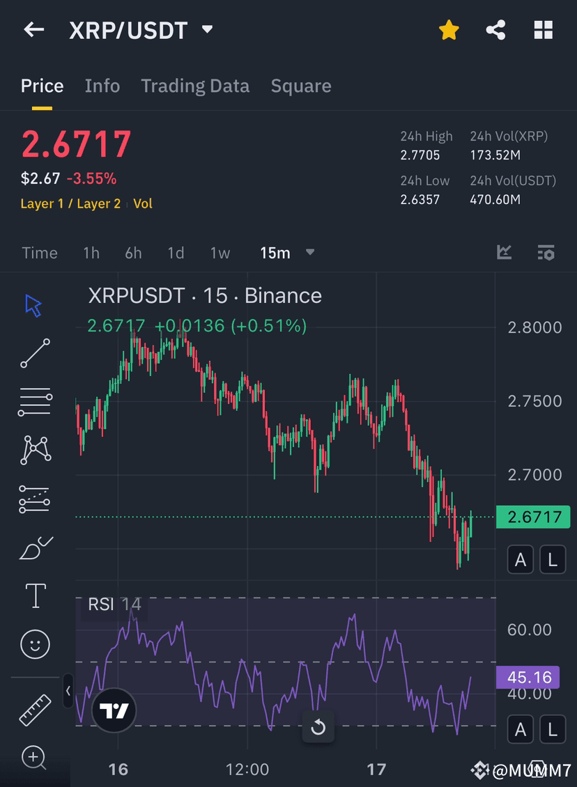The height and width of the screenshot is (787, 577).
Task: Toggle the yellow favorite star
Action: click(449, 30)
